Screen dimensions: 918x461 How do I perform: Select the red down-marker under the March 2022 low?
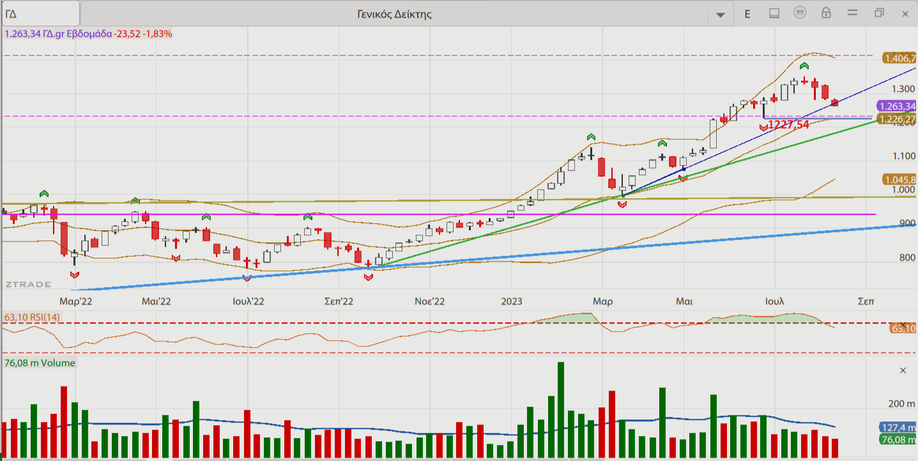pos(75,274)
